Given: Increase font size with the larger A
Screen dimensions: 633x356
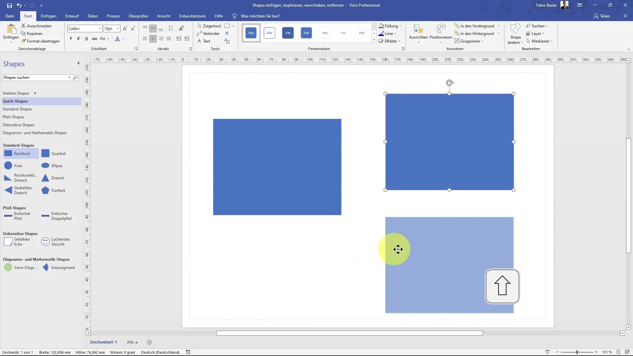Looking at the screenshot, I should pos(125,29).
